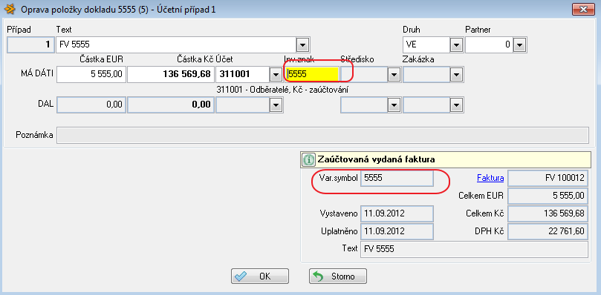Focus the MÁ DÁTI Částka Kč field
Viewport: 601px width, 295px height.
170,75
